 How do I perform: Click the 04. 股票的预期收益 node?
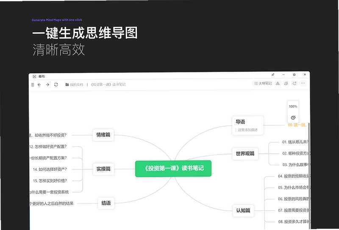coord(294,176)
